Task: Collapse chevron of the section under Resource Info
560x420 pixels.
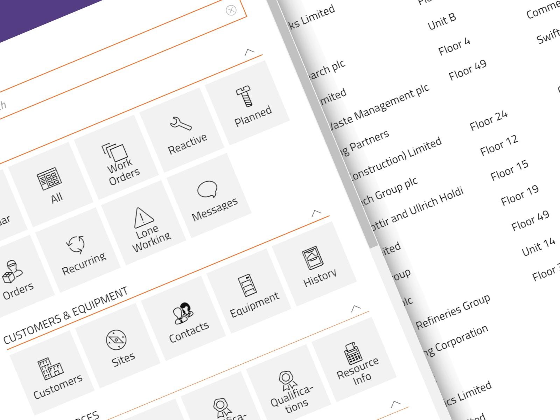Action: [x=396, y=404]
